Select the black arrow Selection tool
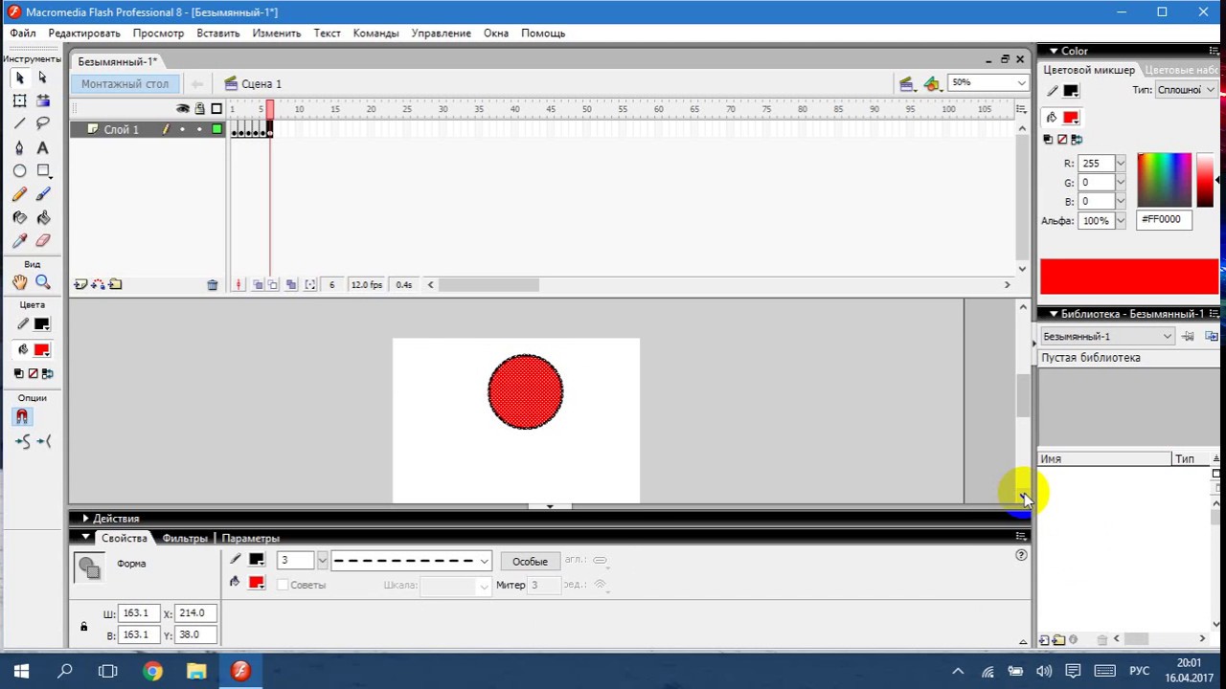The width and height of the screenshot is (1226, 689). click(19, 78)
